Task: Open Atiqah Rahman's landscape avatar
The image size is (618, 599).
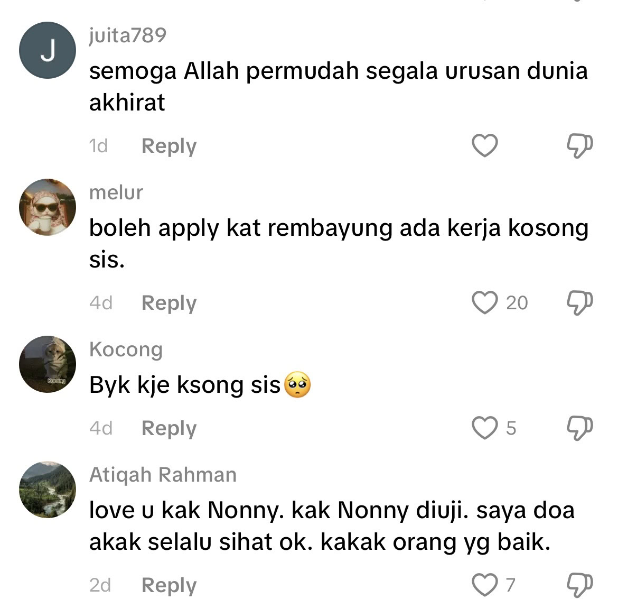Action: [48, 490]
